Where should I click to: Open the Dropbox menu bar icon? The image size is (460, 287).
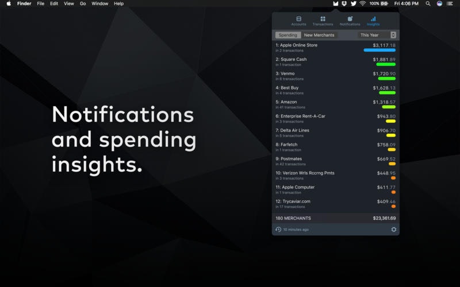[x=344, y=3]
